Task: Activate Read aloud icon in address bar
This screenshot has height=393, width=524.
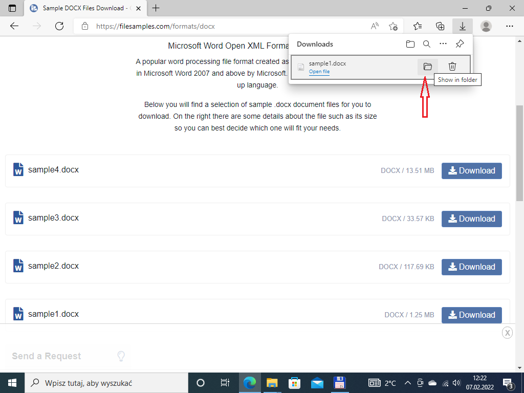Action: pyautogui.click(x=375, y=26)
